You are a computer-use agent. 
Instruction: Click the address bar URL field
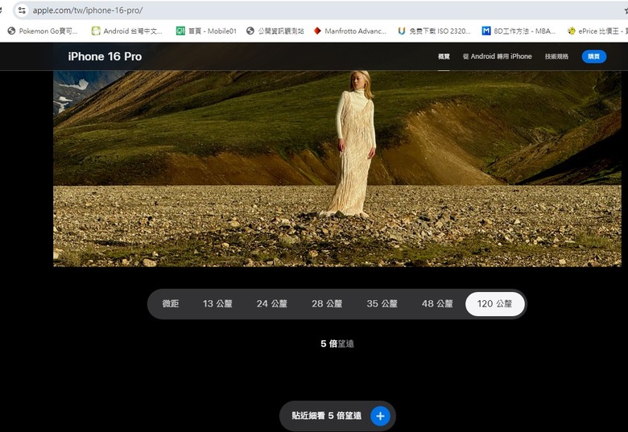[x=320, y=10]
